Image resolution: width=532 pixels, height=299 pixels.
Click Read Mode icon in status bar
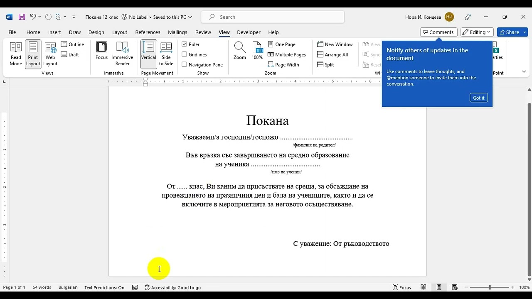423,287
